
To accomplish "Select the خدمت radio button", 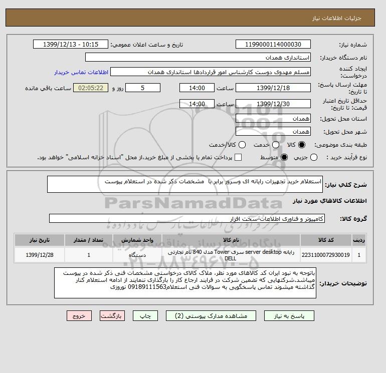I will point(276,145).
